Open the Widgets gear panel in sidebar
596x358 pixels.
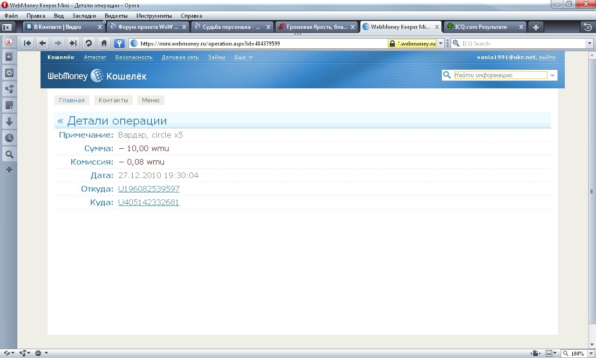click(x=9, y=73)
